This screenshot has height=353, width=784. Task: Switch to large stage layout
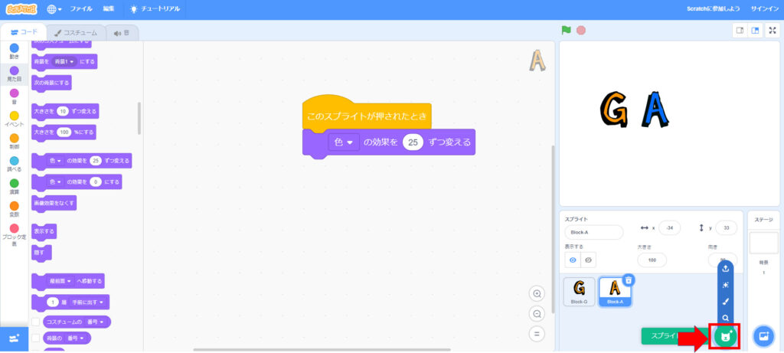pyautogui.click(x=756, y=31)
